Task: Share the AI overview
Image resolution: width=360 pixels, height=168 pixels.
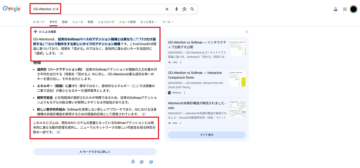Action: pyautogui.click(x=133, y=162)
